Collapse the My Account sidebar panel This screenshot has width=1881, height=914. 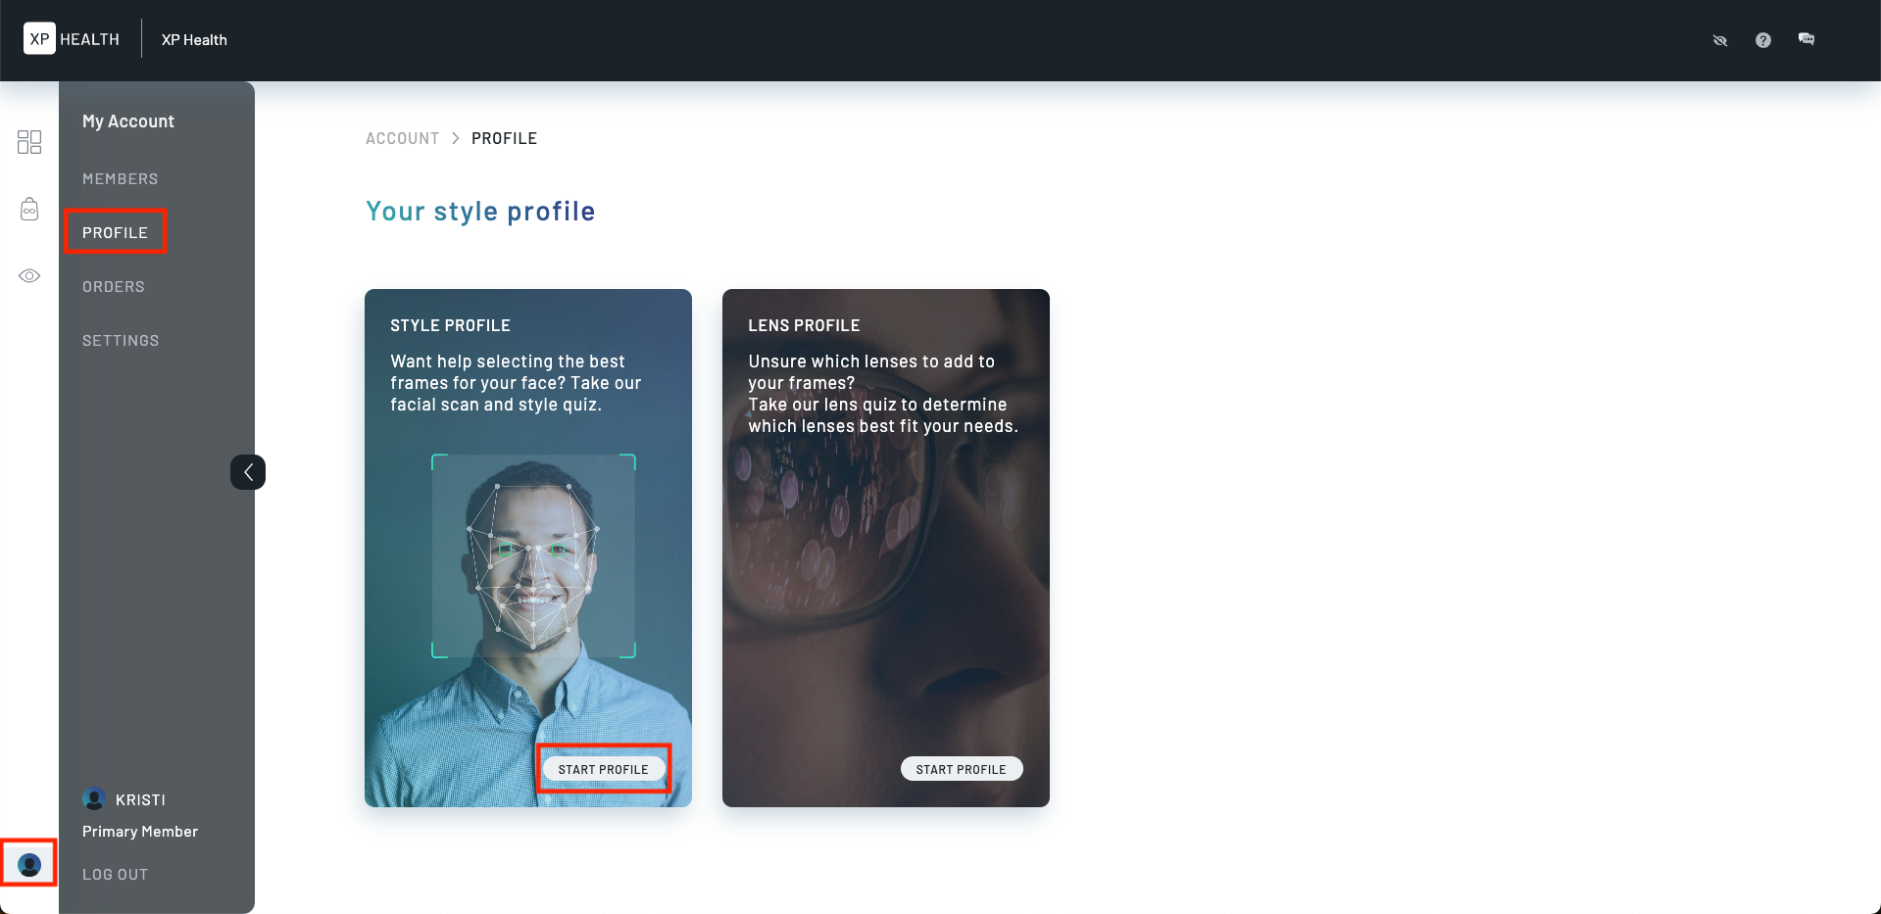tap(248, 472)
